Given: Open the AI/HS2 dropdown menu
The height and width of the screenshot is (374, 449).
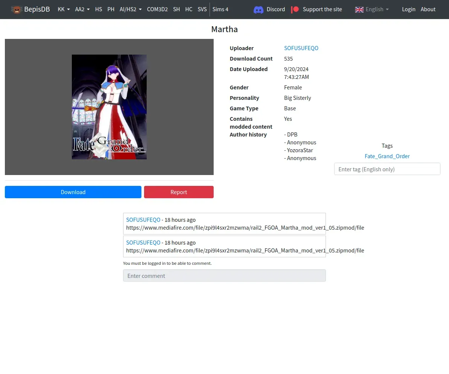Looking at the screenshot, I should tap(131, 9).
